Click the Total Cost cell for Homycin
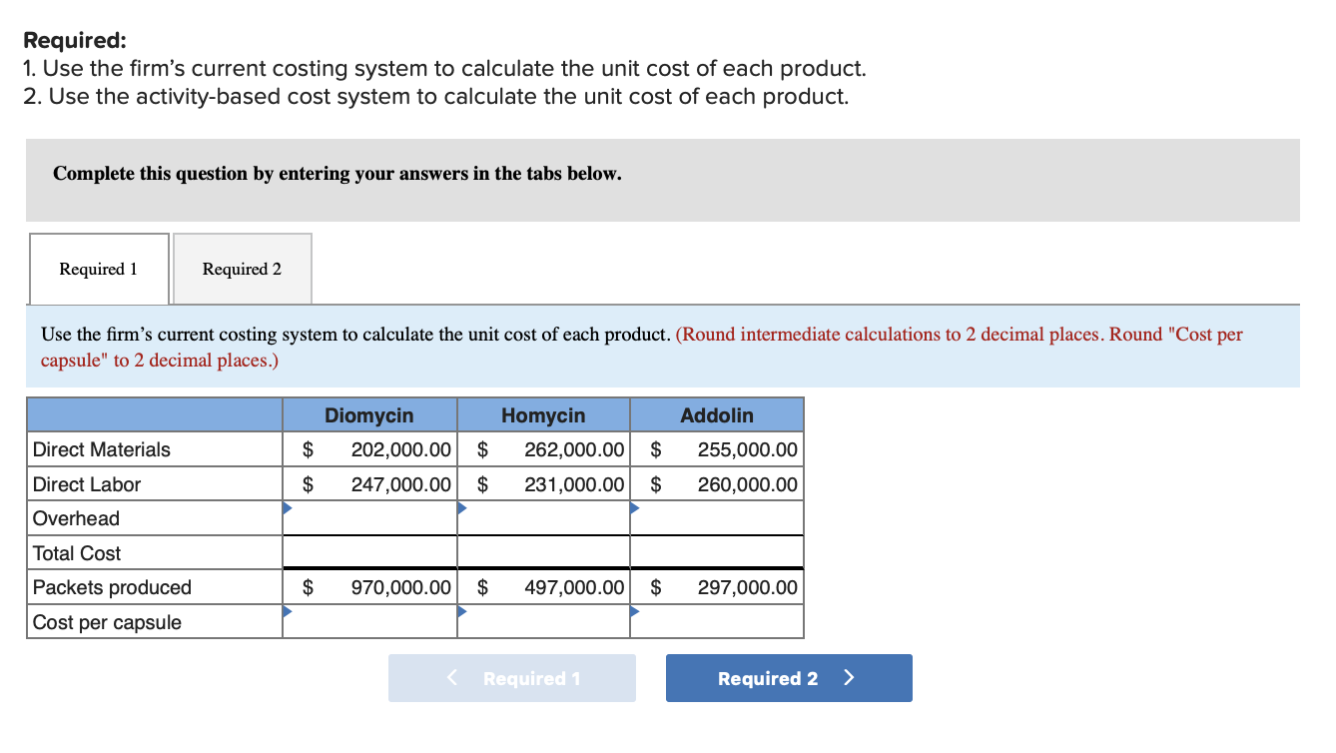This screenshot has height=753, width=1336. coord(543,552)
